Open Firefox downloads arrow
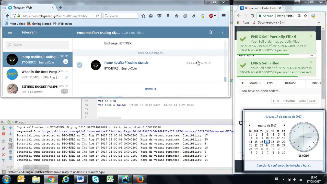Image resolution: width=327 pixels, height=184 pixels. (x=168, y=16)
